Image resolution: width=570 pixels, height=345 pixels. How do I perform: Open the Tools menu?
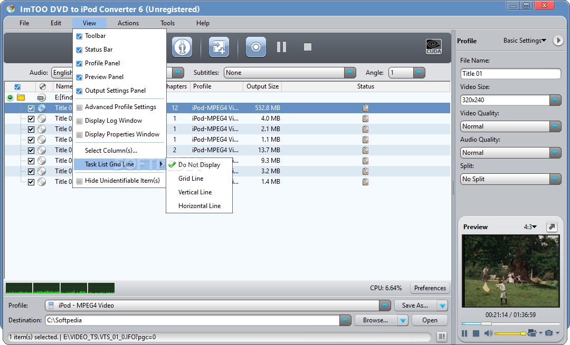(x=168, y=23)
